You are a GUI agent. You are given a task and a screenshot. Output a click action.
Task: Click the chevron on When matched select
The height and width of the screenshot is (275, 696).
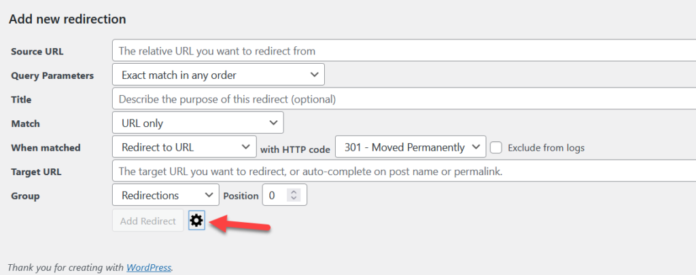[246, 147]
